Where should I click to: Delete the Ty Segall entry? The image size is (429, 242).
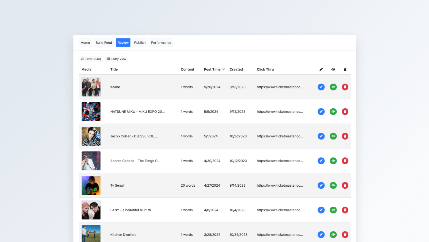tap(345, 185)
